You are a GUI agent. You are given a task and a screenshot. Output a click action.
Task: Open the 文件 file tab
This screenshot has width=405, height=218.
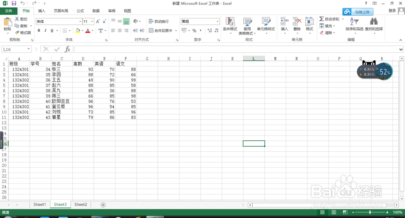point(9,11)
